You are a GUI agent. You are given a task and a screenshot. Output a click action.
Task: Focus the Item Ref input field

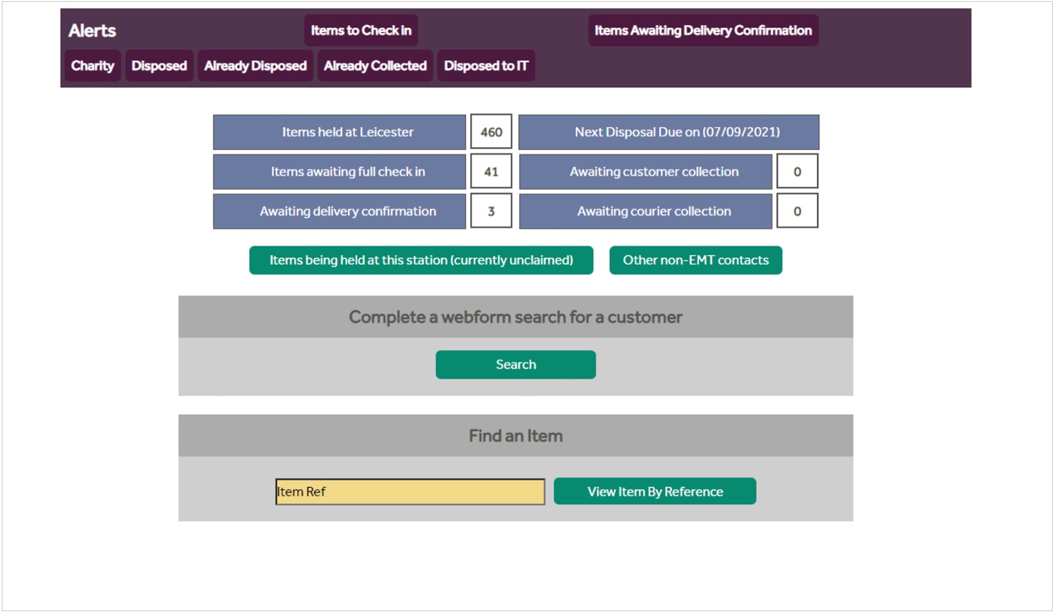point(410,492)
